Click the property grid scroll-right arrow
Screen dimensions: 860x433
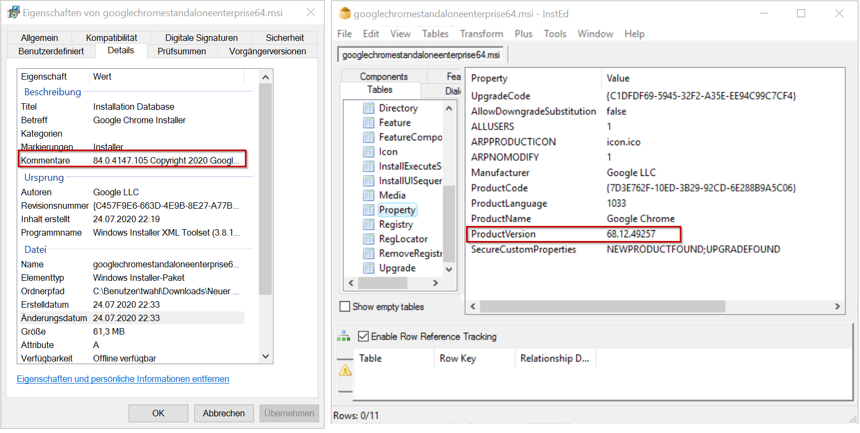point(837,307)
